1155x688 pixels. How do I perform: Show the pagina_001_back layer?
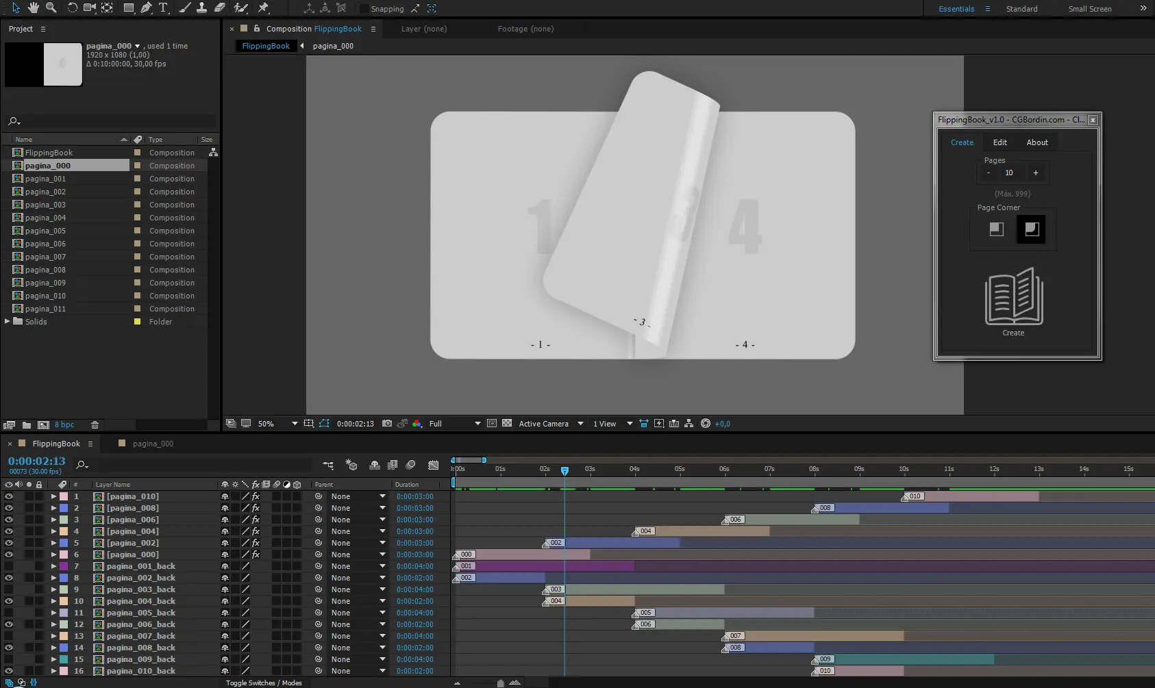tap(9, 566)
